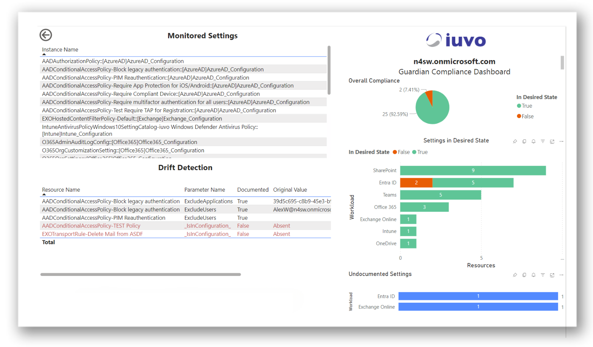
Task: Click the Monitored Settings vertical scrollbar
Action: [329, 70]
